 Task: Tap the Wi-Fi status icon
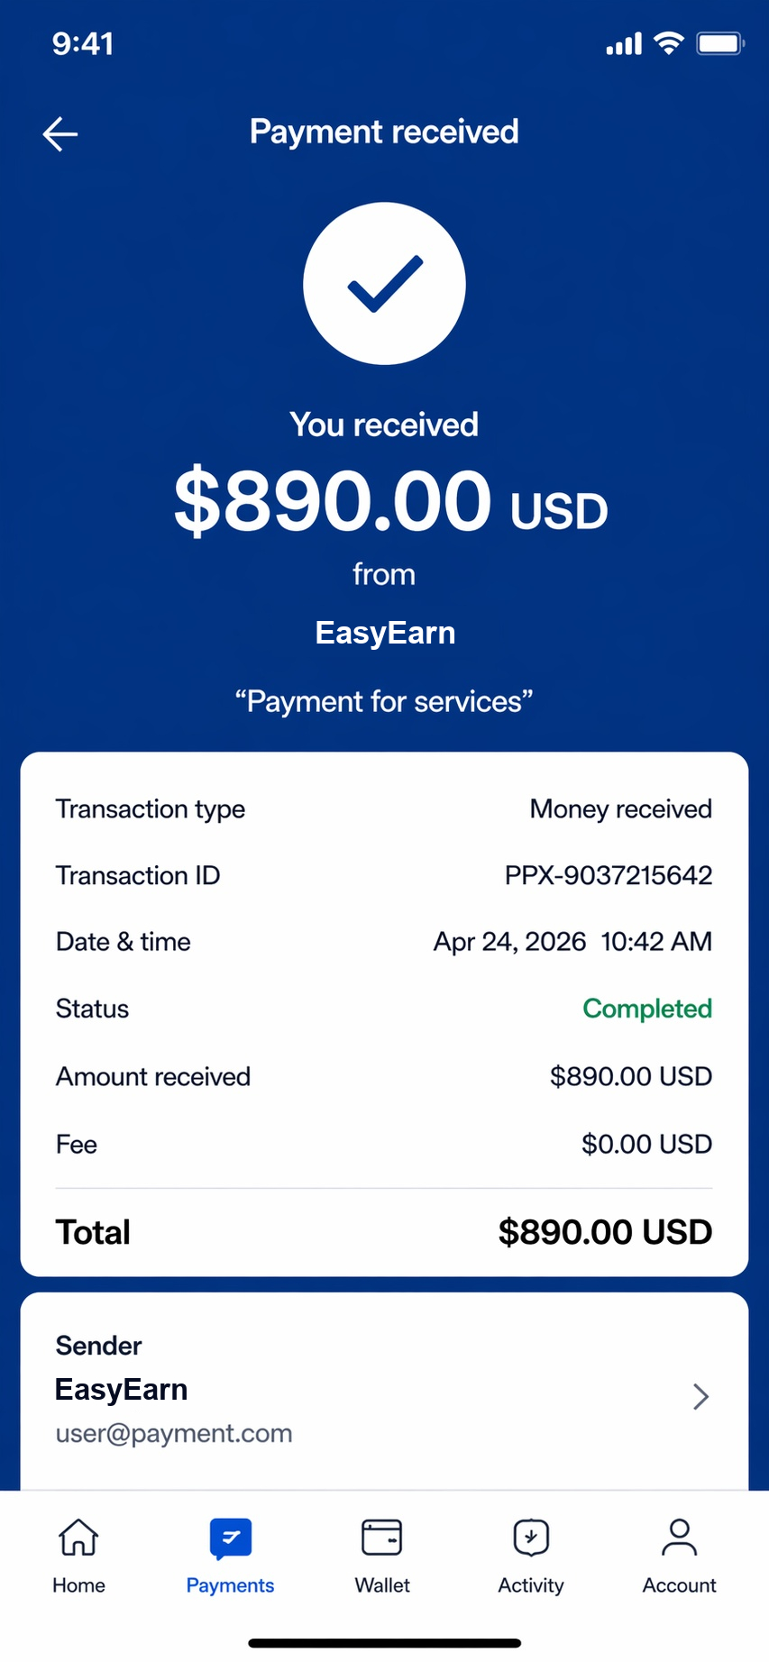(x=669, y=43)
